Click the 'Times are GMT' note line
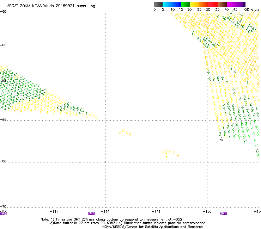This screenshot has width=261, height=229. [x=111, y=219]
